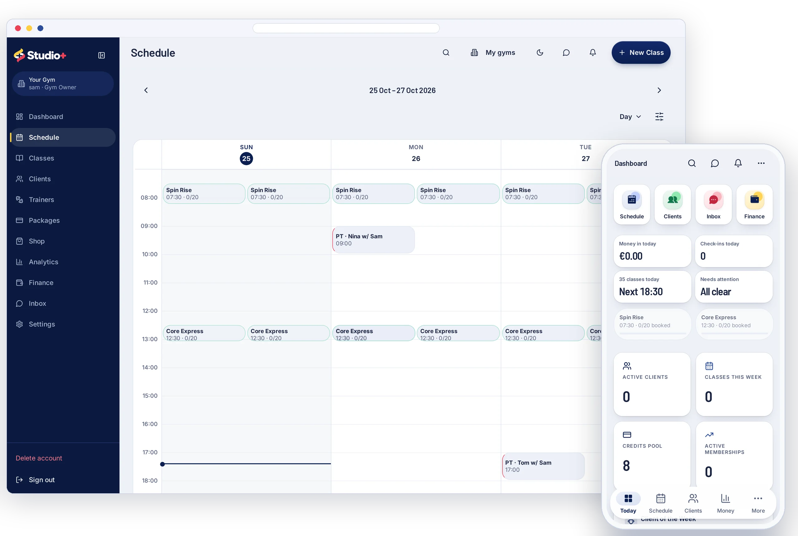The height and width of the screenshot is (536, 798).
Task: Tap the Inbox shortcut tile on mobile
Action: 714,205
